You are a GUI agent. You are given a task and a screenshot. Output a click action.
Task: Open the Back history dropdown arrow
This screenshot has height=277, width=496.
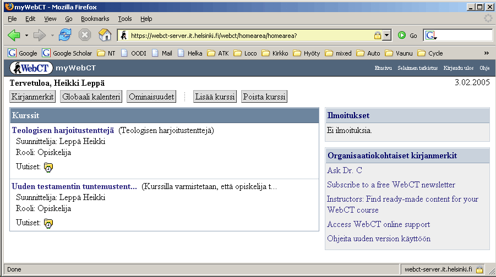(x=26, y=35)
